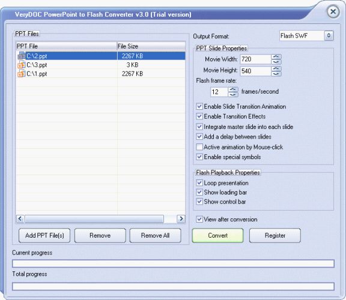Click the Convert button
The height and width of the screenshot is (300, 346).
(x=218, y=235)
